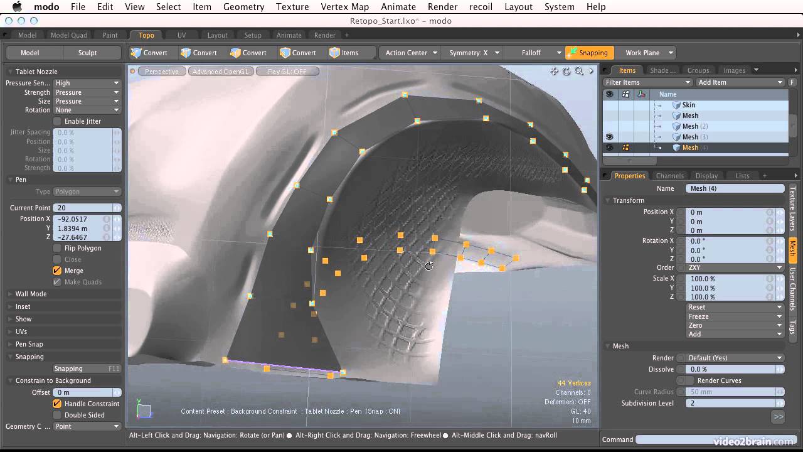Open the Texture menu
Screen dimensions: 803x452
pyautogui.click(x=292, y=7)
